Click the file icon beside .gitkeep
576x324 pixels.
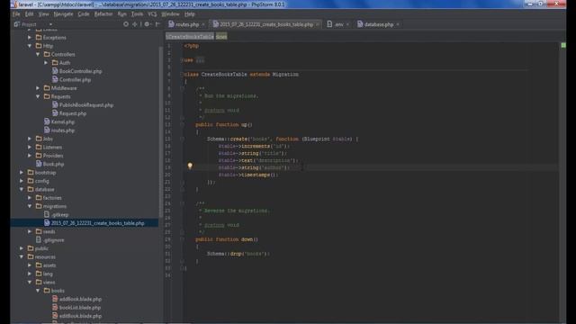[47, 214]
